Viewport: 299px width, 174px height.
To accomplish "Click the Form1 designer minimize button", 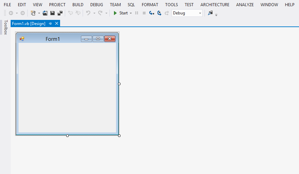I will coord(87,39).
